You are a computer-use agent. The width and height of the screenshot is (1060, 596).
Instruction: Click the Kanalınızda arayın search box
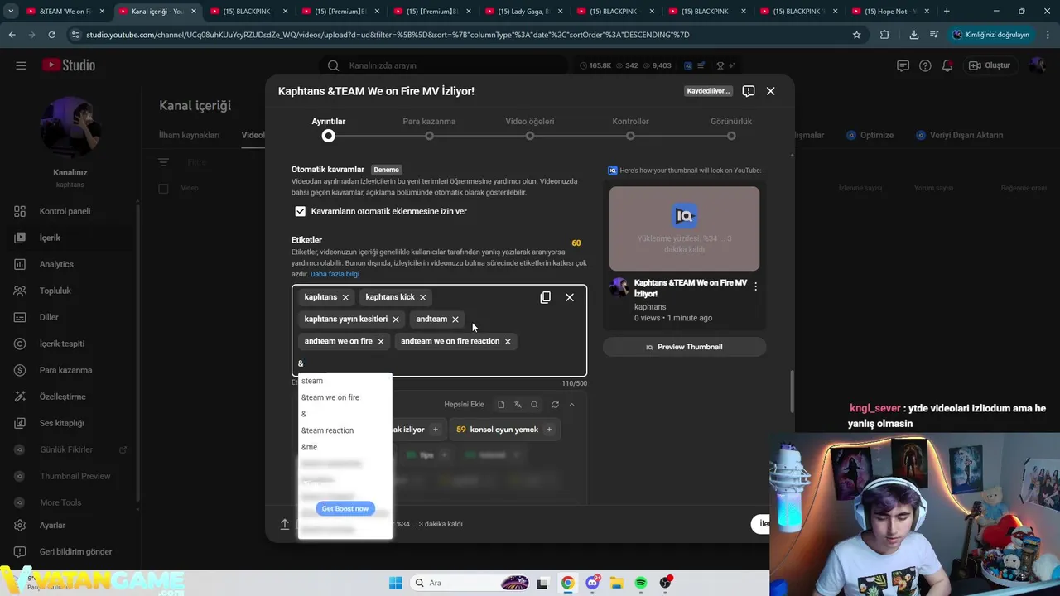[x=444, y=65]
